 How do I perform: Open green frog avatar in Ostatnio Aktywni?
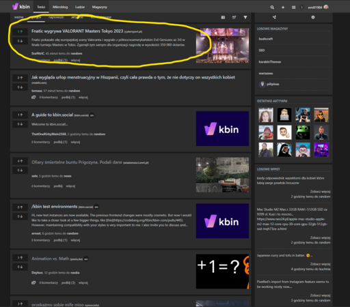tap(303, 132)
